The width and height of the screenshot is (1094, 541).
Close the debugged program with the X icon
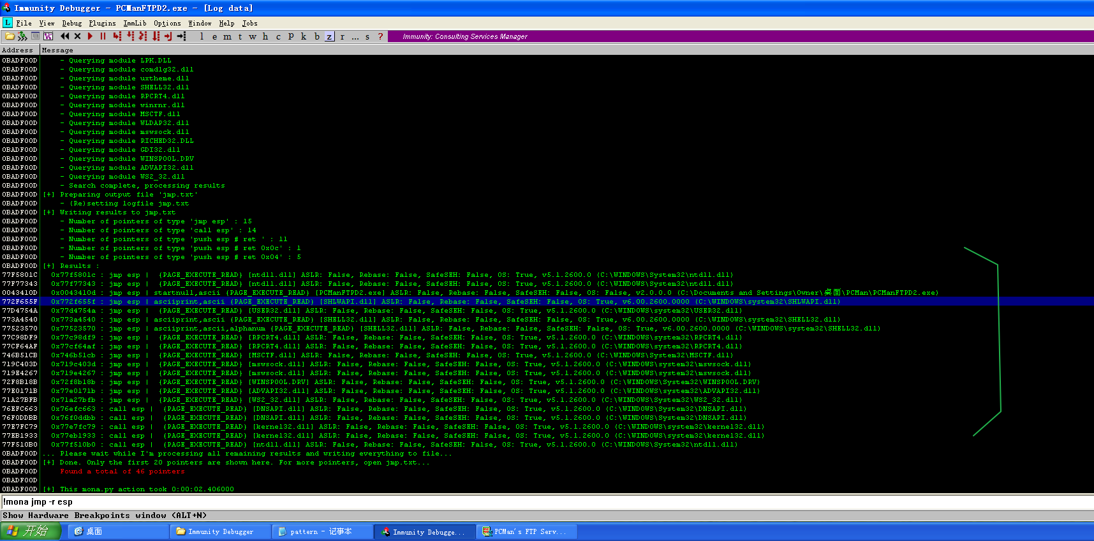pos(78,36)
